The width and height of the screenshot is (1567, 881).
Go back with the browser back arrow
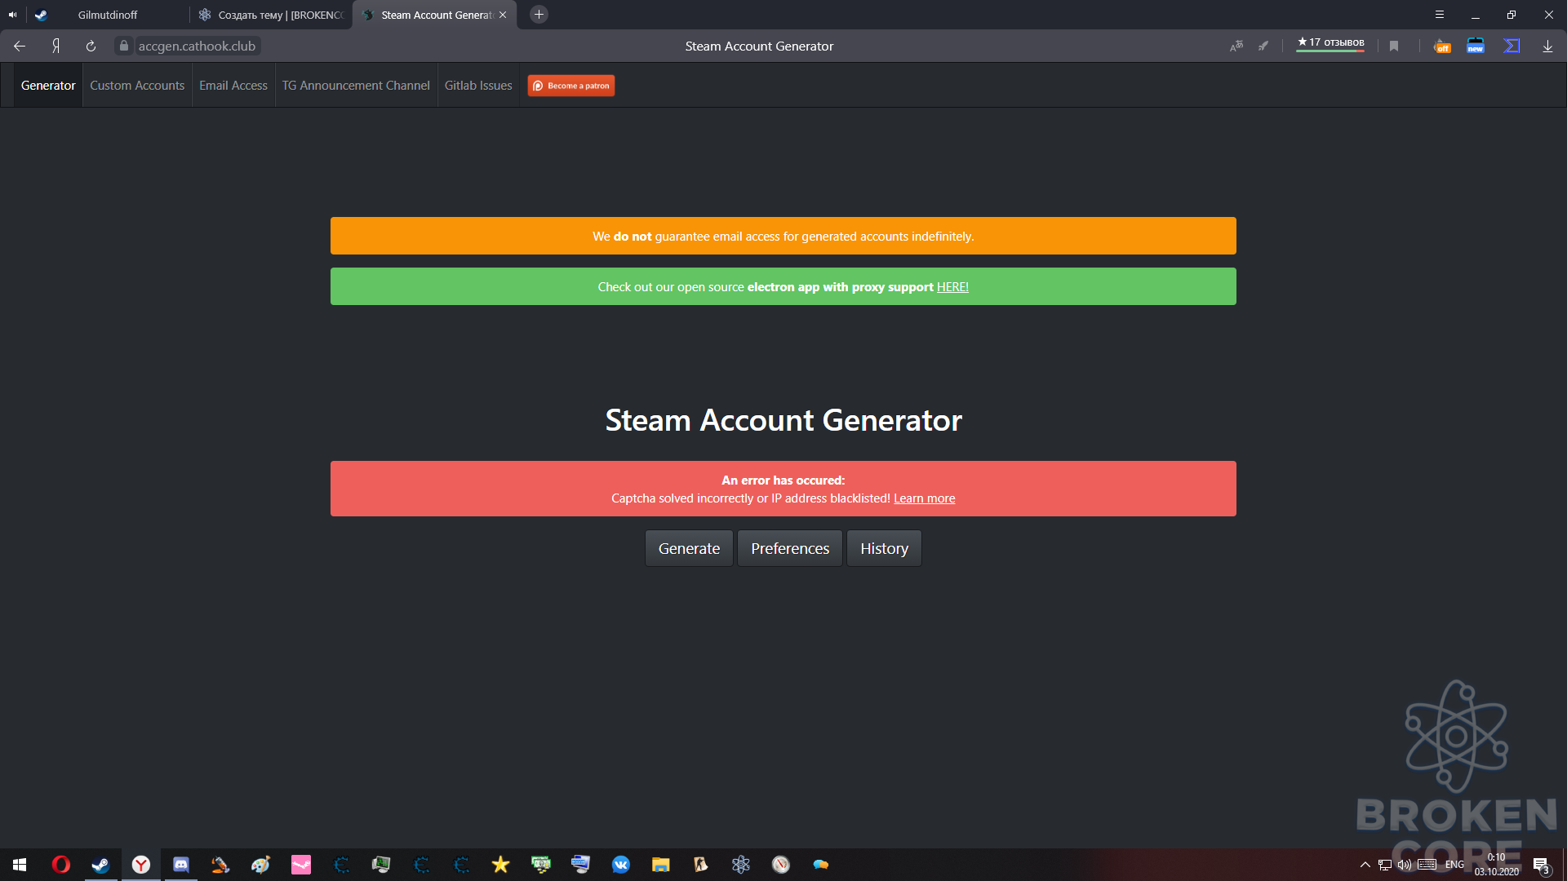pyautogui.click(x=20, y=46)
